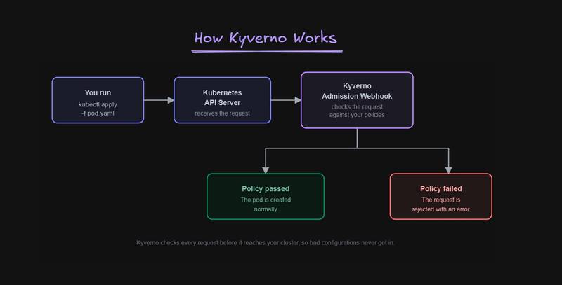562x285 pixels.
Task: Click the 'Policy passed' heading text
Action: click(x=266, y=188)
